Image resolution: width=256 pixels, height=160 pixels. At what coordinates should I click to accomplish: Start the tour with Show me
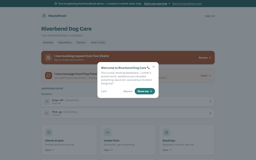pyautogui.click(x=145, y=91)
